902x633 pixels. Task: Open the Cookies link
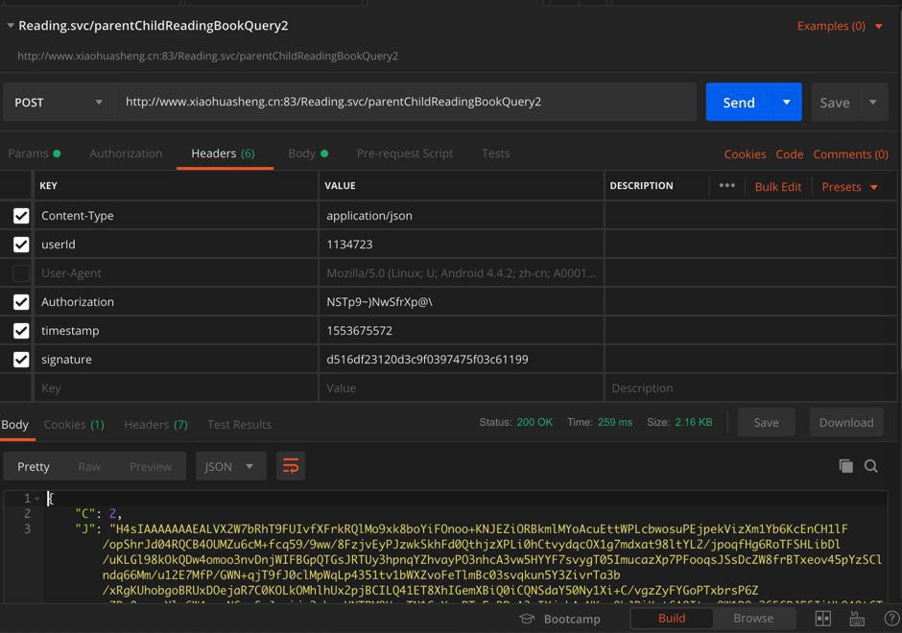(x=745, y=154)
